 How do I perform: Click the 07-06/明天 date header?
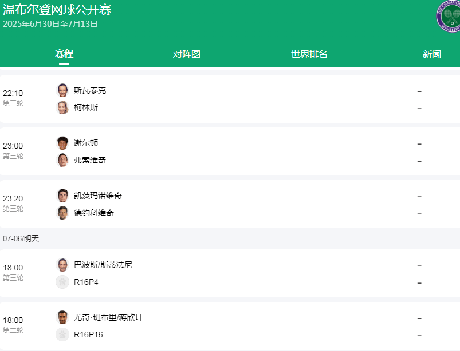click(21, 238)
